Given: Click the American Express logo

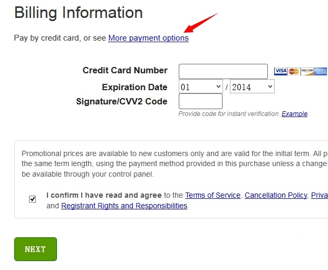Looking at the screenshot, I should (320, 71).
